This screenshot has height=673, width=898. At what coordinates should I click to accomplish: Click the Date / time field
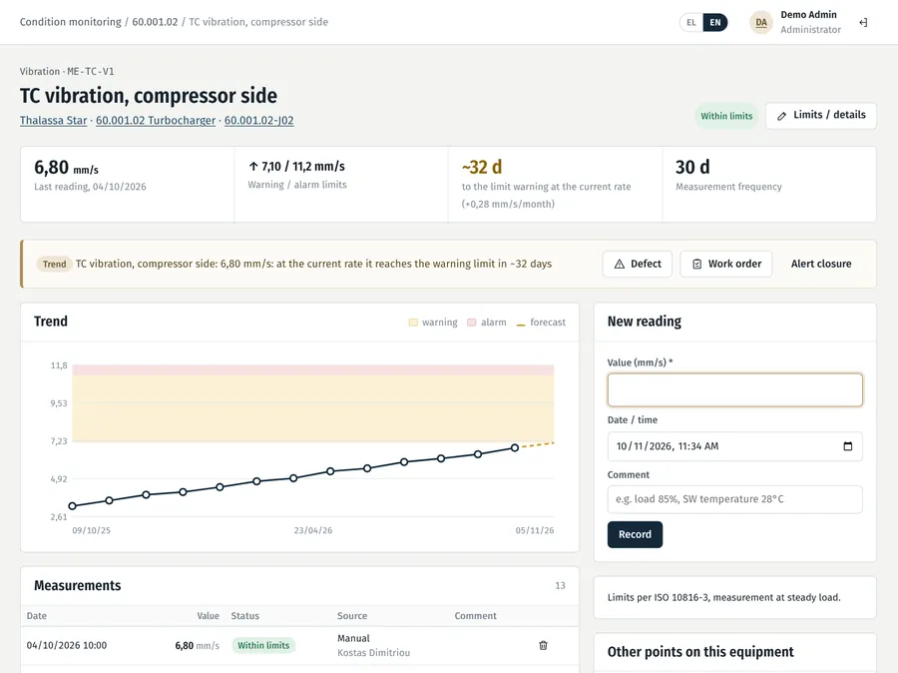pos(734,446)
